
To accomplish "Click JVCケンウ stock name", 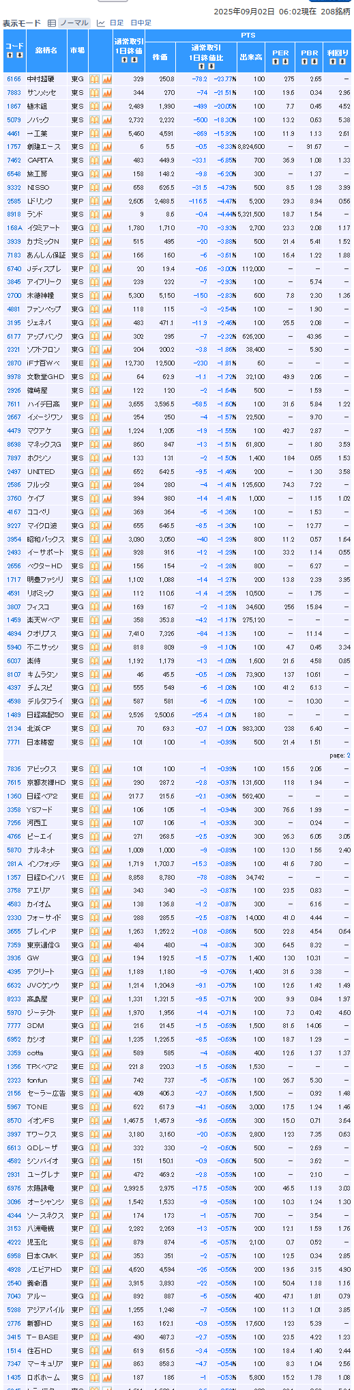I will point(44,986).
